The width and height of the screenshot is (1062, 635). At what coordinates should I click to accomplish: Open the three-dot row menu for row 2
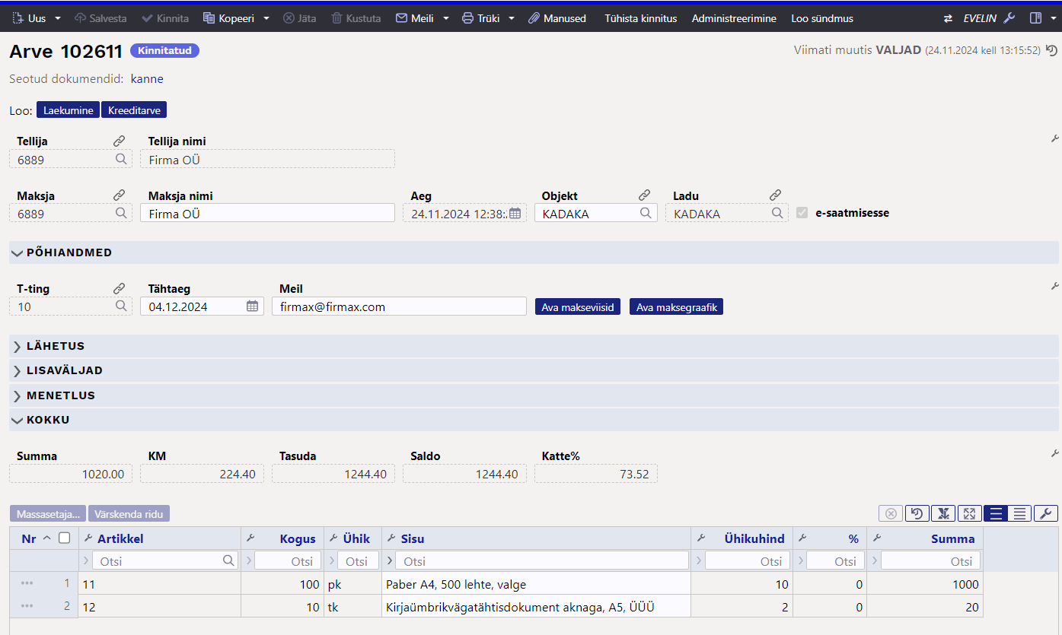point(27,606)
